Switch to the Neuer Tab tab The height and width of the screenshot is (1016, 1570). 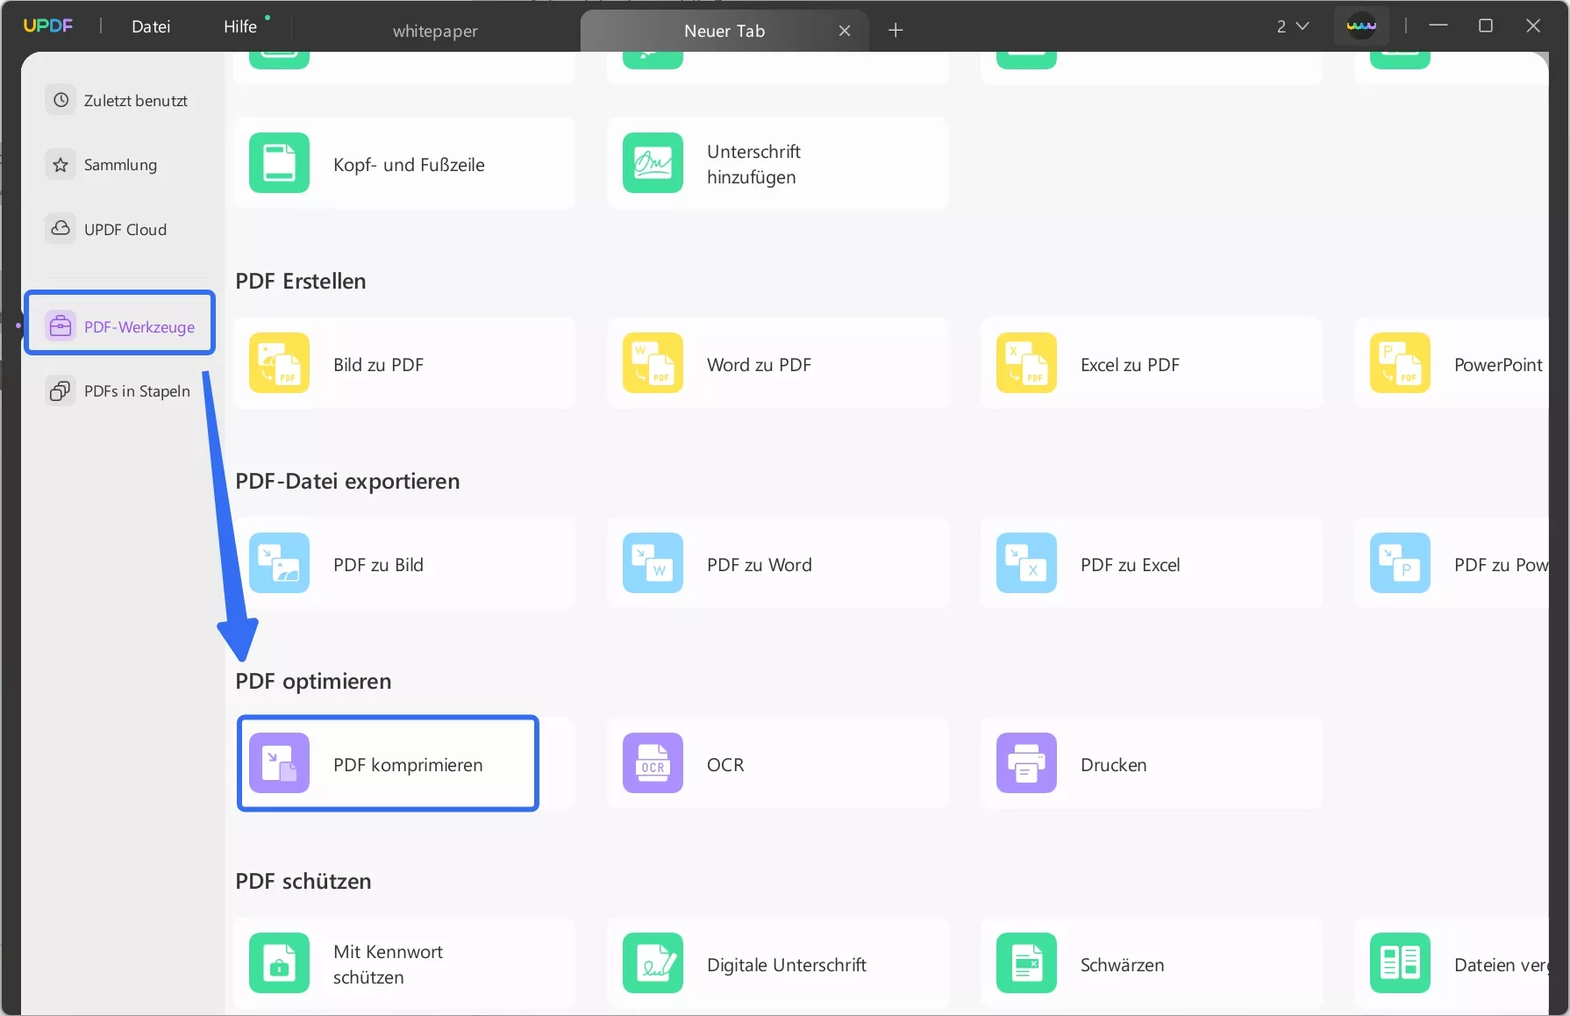[724, 31]
